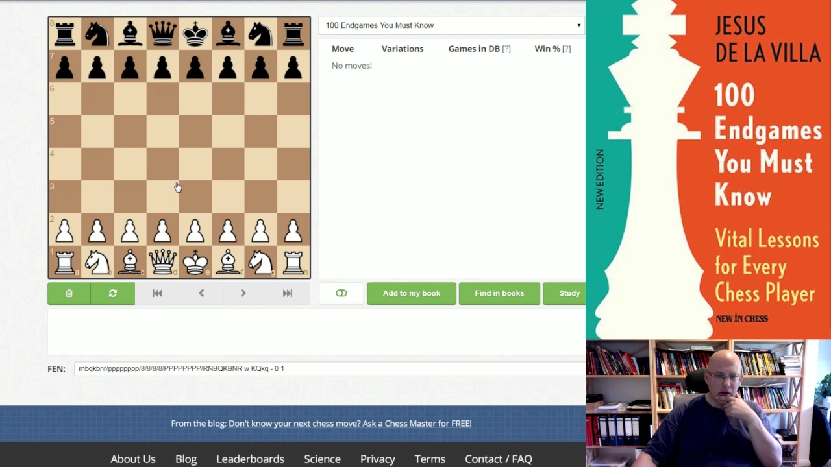Click help mark next to Games in DB
This screenshot has width=831, height=467.
click(x=506, y=49)
